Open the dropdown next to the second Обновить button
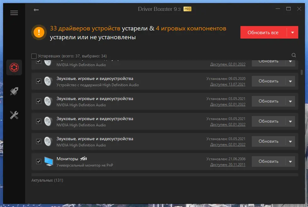Screen dimensions: 308x207 pos(290,81)
